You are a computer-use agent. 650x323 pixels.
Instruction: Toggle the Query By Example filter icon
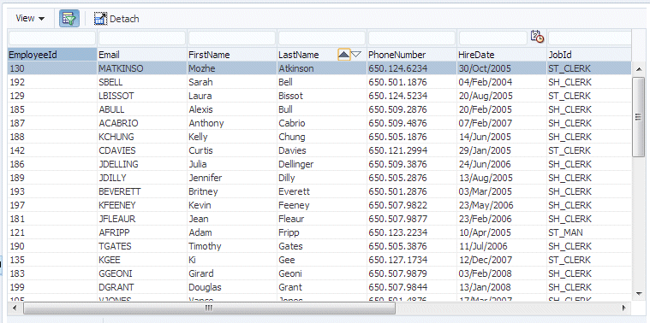tap(69, 19)
